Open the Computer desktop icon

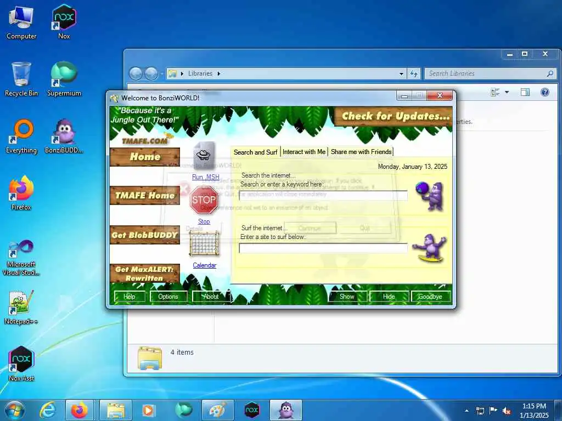point(21,22)
